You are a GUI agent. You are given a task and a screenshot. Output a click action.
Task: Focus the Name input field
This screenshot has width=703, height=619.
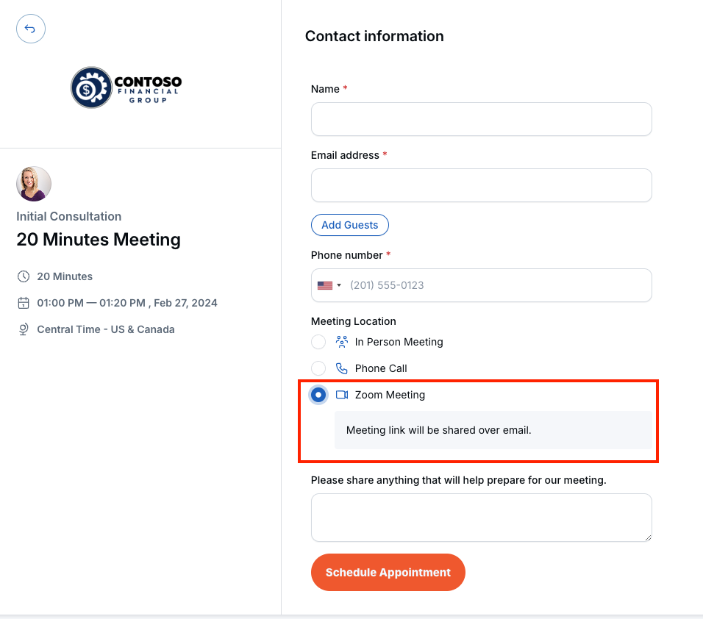481,119
